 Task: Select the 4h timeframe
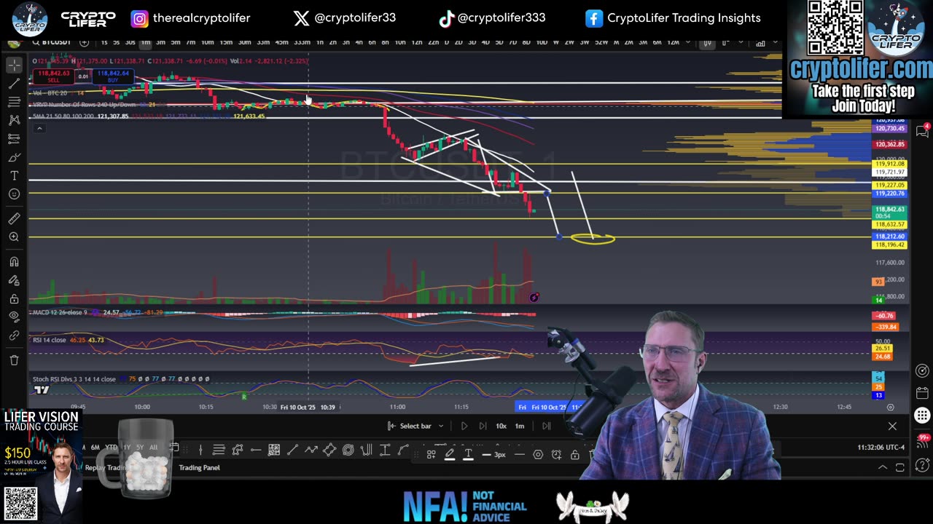(x=359, y=42)
